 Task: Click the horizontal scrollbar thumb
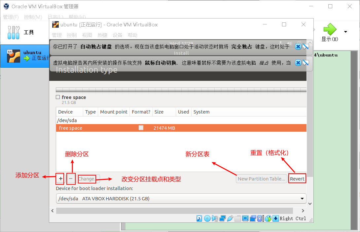pyautogui.click(x=174, y=211)
